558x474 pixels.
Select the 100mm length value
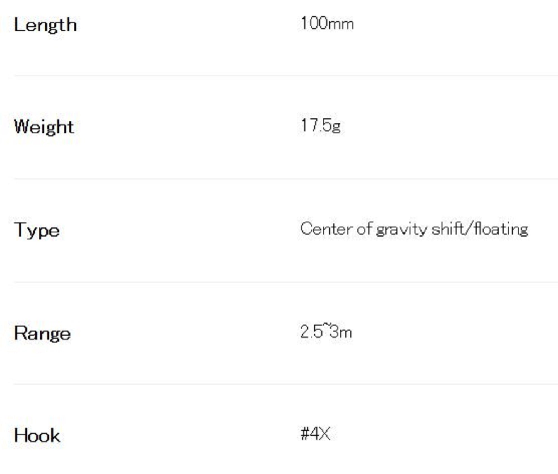click(x=327, y=23)
